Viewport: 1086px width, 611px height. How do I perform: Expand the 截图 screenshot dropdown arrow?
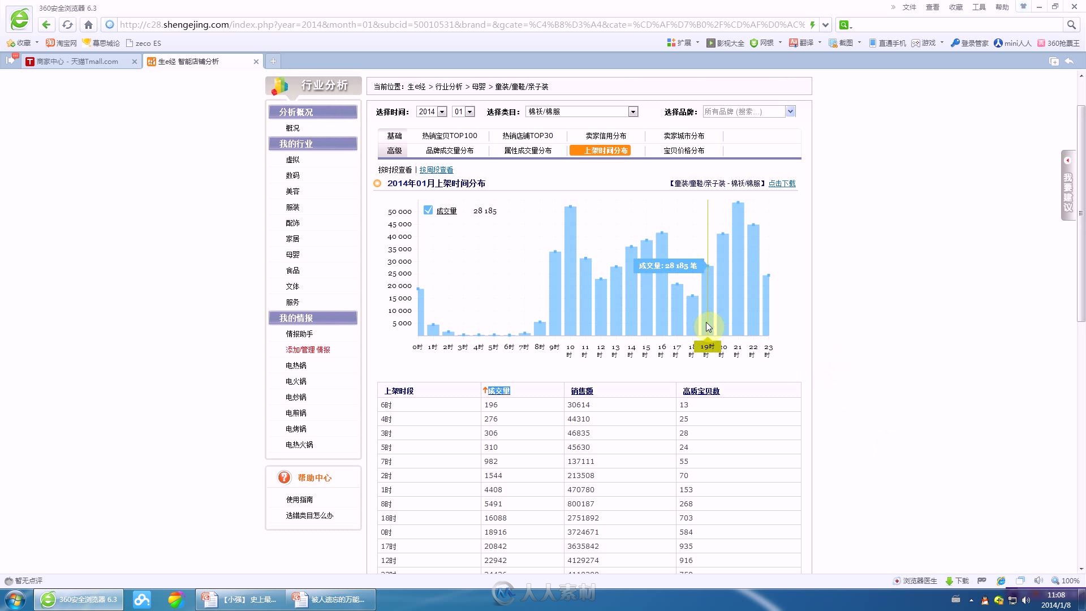click(859, 43)
